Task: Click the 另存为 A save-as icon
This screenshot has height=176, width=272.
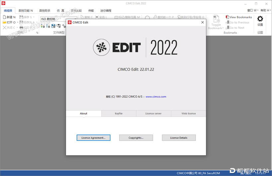Action: 21,22
